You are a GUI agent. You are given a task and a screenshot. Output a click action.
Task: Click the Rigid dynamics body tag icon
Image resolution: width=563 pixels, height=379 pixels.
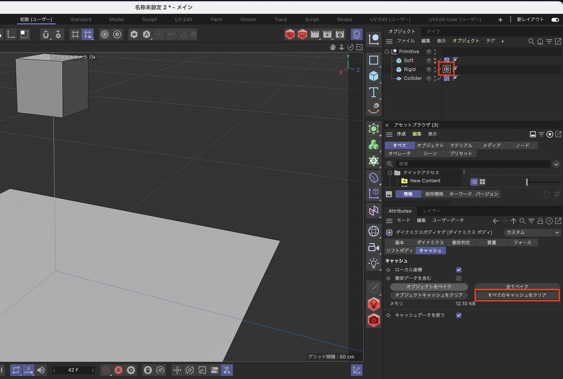coord(447,69)
